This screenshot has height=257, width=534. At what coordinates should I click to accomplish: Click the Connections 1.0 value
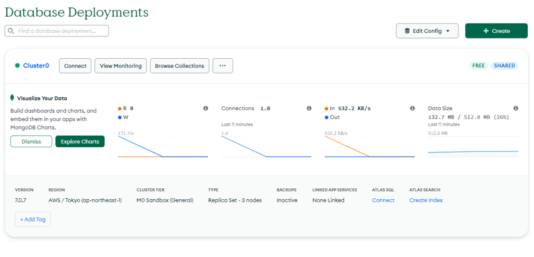(265, 108)
